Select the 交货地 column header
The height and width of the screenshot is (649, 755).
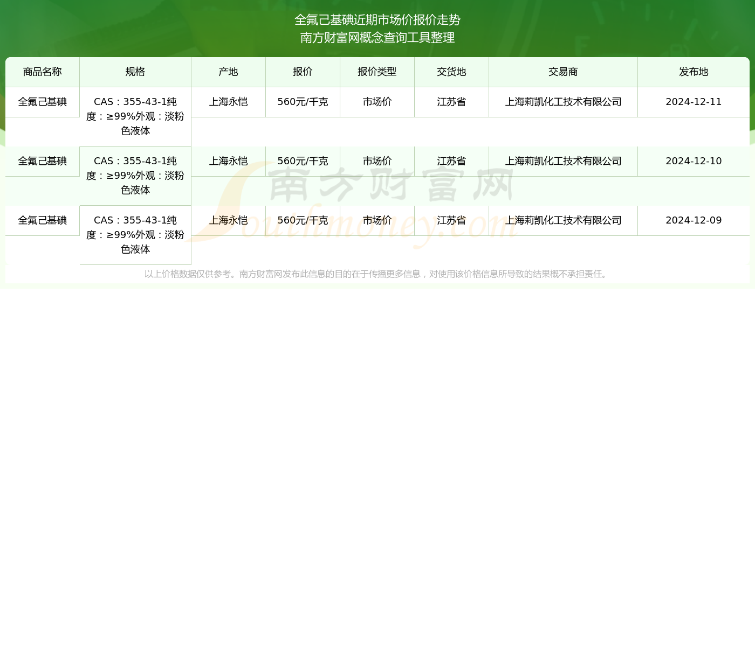point(452,72)
